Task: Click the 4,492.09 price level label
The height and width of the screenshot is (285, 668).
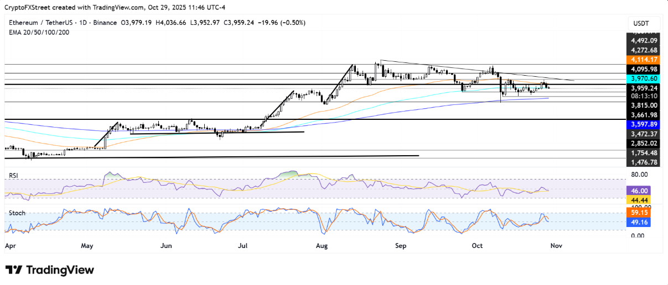Action: click(x=644, y=40)
